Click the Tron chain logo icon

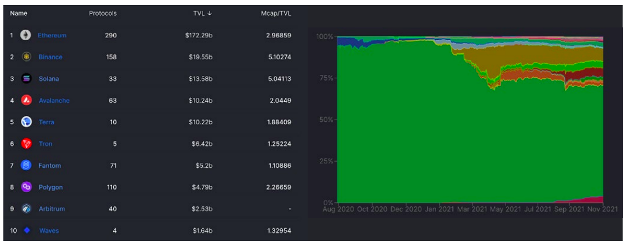(x=26, y=144)
